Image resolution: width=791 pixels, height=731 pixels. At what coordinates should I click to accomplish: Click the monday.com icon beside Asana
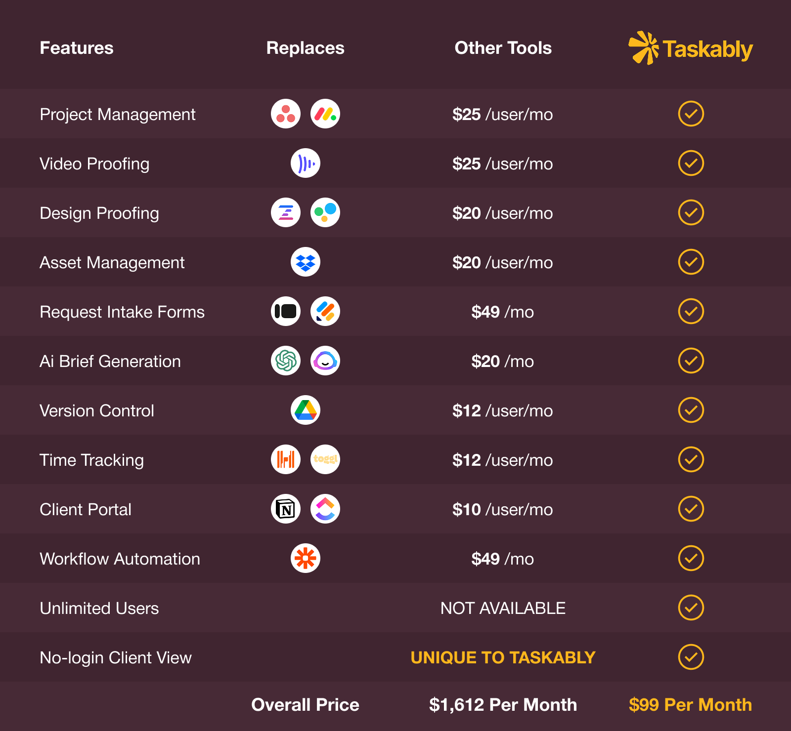(325, 114)
